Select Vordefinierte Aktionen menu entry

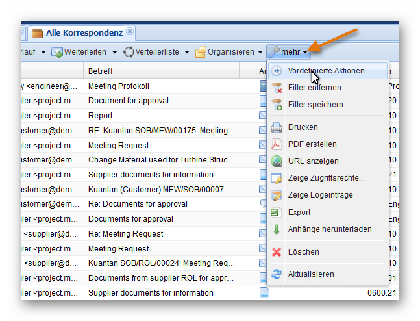(x=329, y=71)
